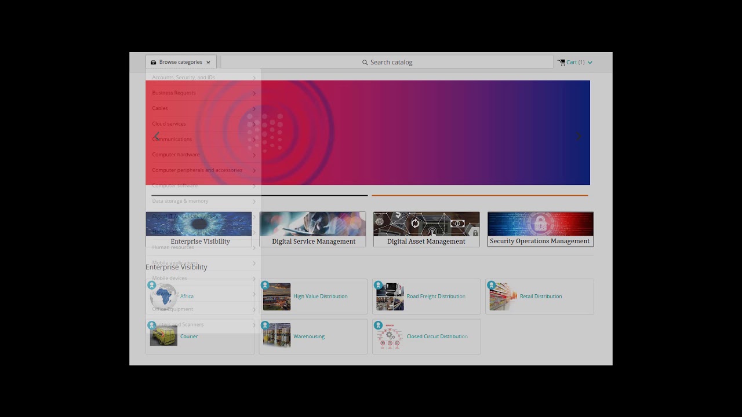742x417 pixels.
Task: Click the Search catalog field
Action: click(x=387, y=62)
